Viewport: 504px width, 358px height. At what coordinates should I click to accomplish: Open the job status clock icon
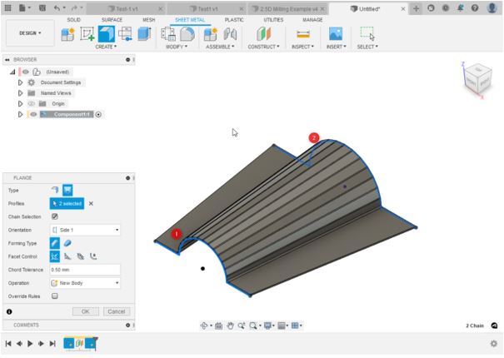446,8
